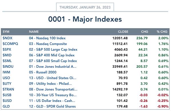Sort table by SYM column header

[6, 32]
